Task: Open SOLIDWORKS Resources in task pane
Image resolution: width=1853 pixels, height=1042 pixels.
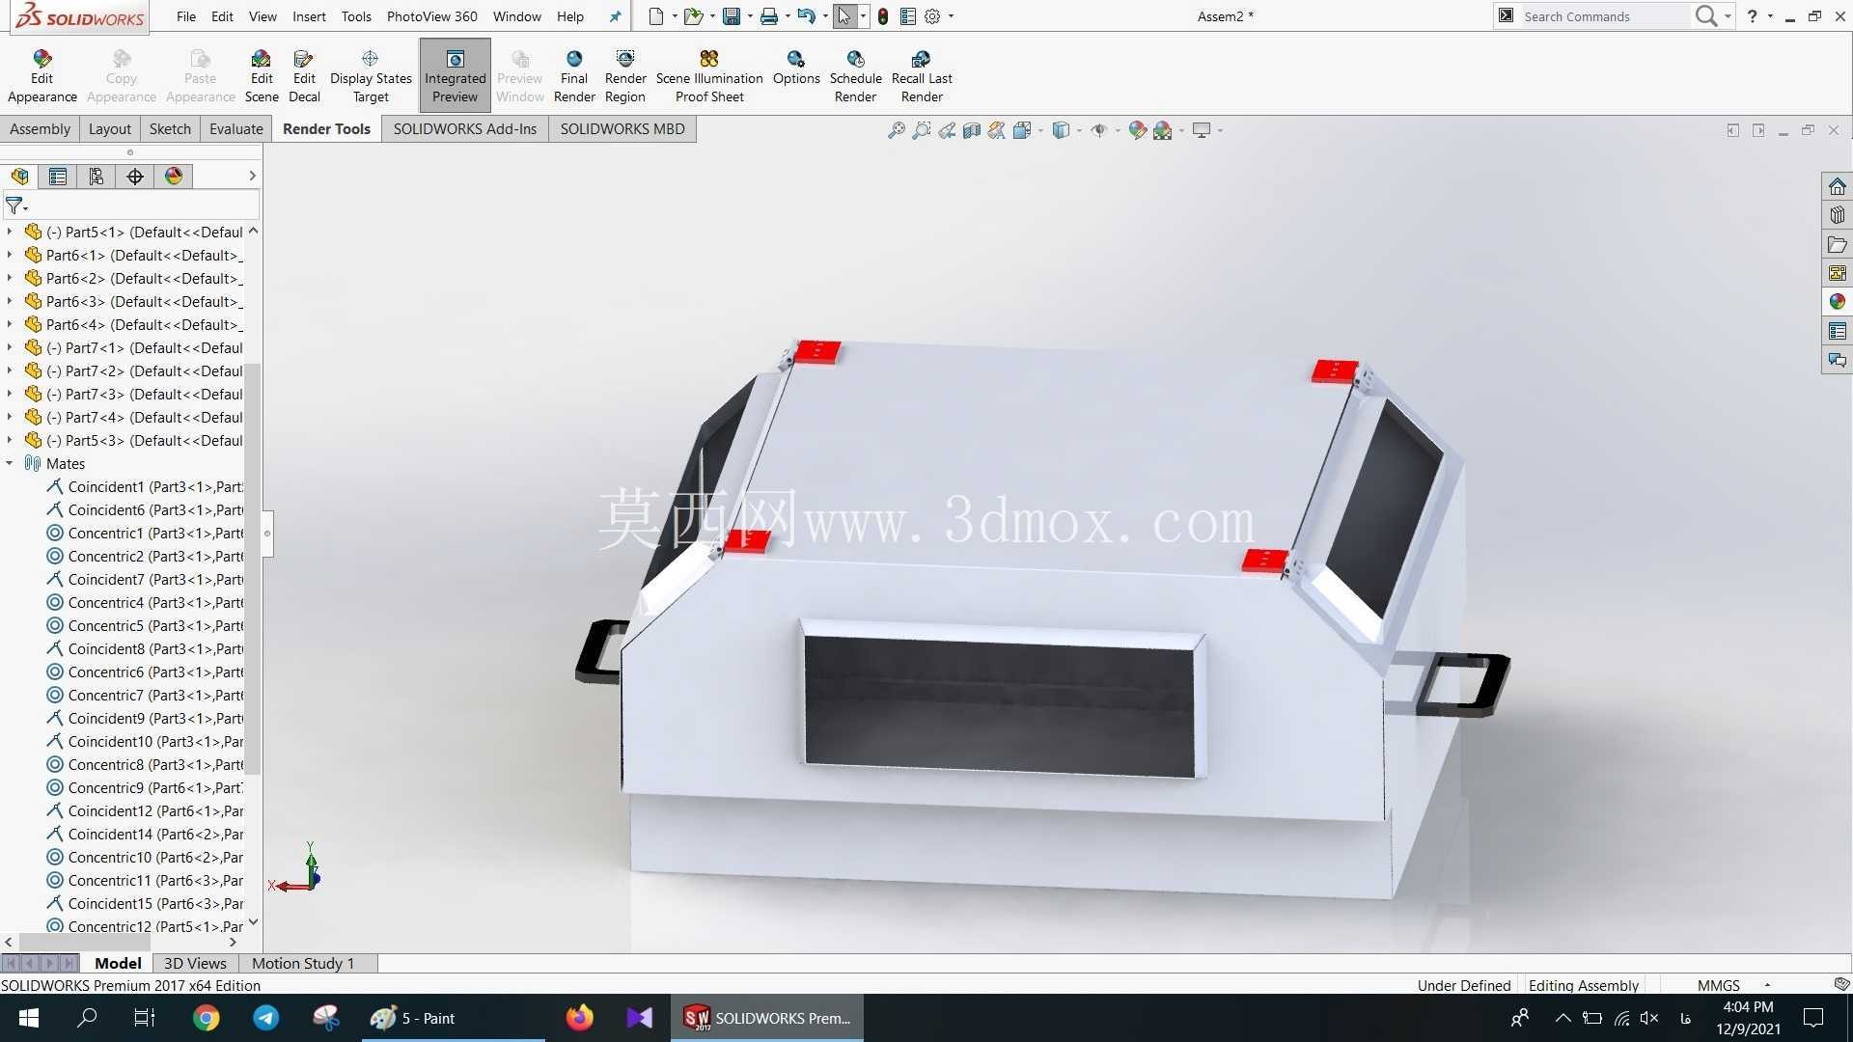Action: tap(1837, 186)
